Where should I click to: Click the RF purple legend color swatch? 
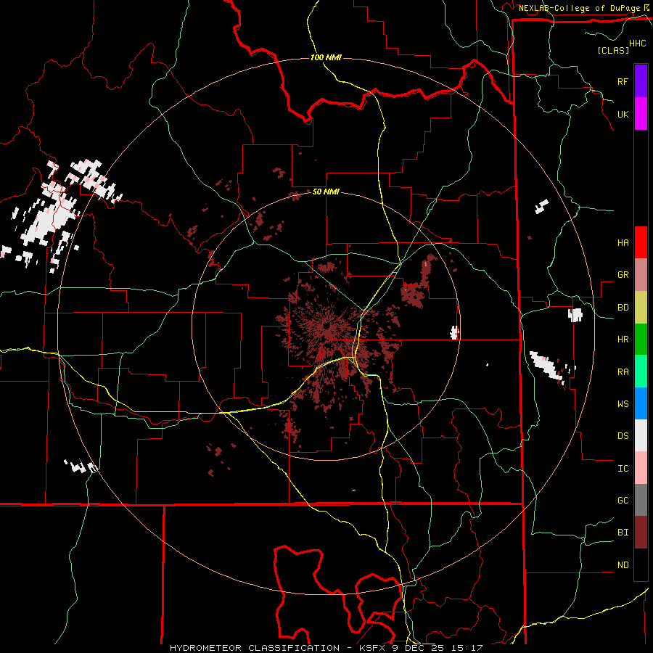point(641,81)
